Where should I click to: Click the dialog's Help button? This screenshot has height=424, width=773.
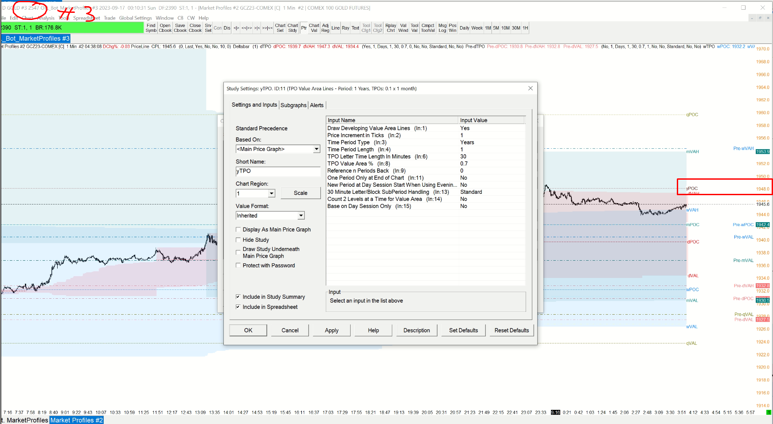coord(373,330)
